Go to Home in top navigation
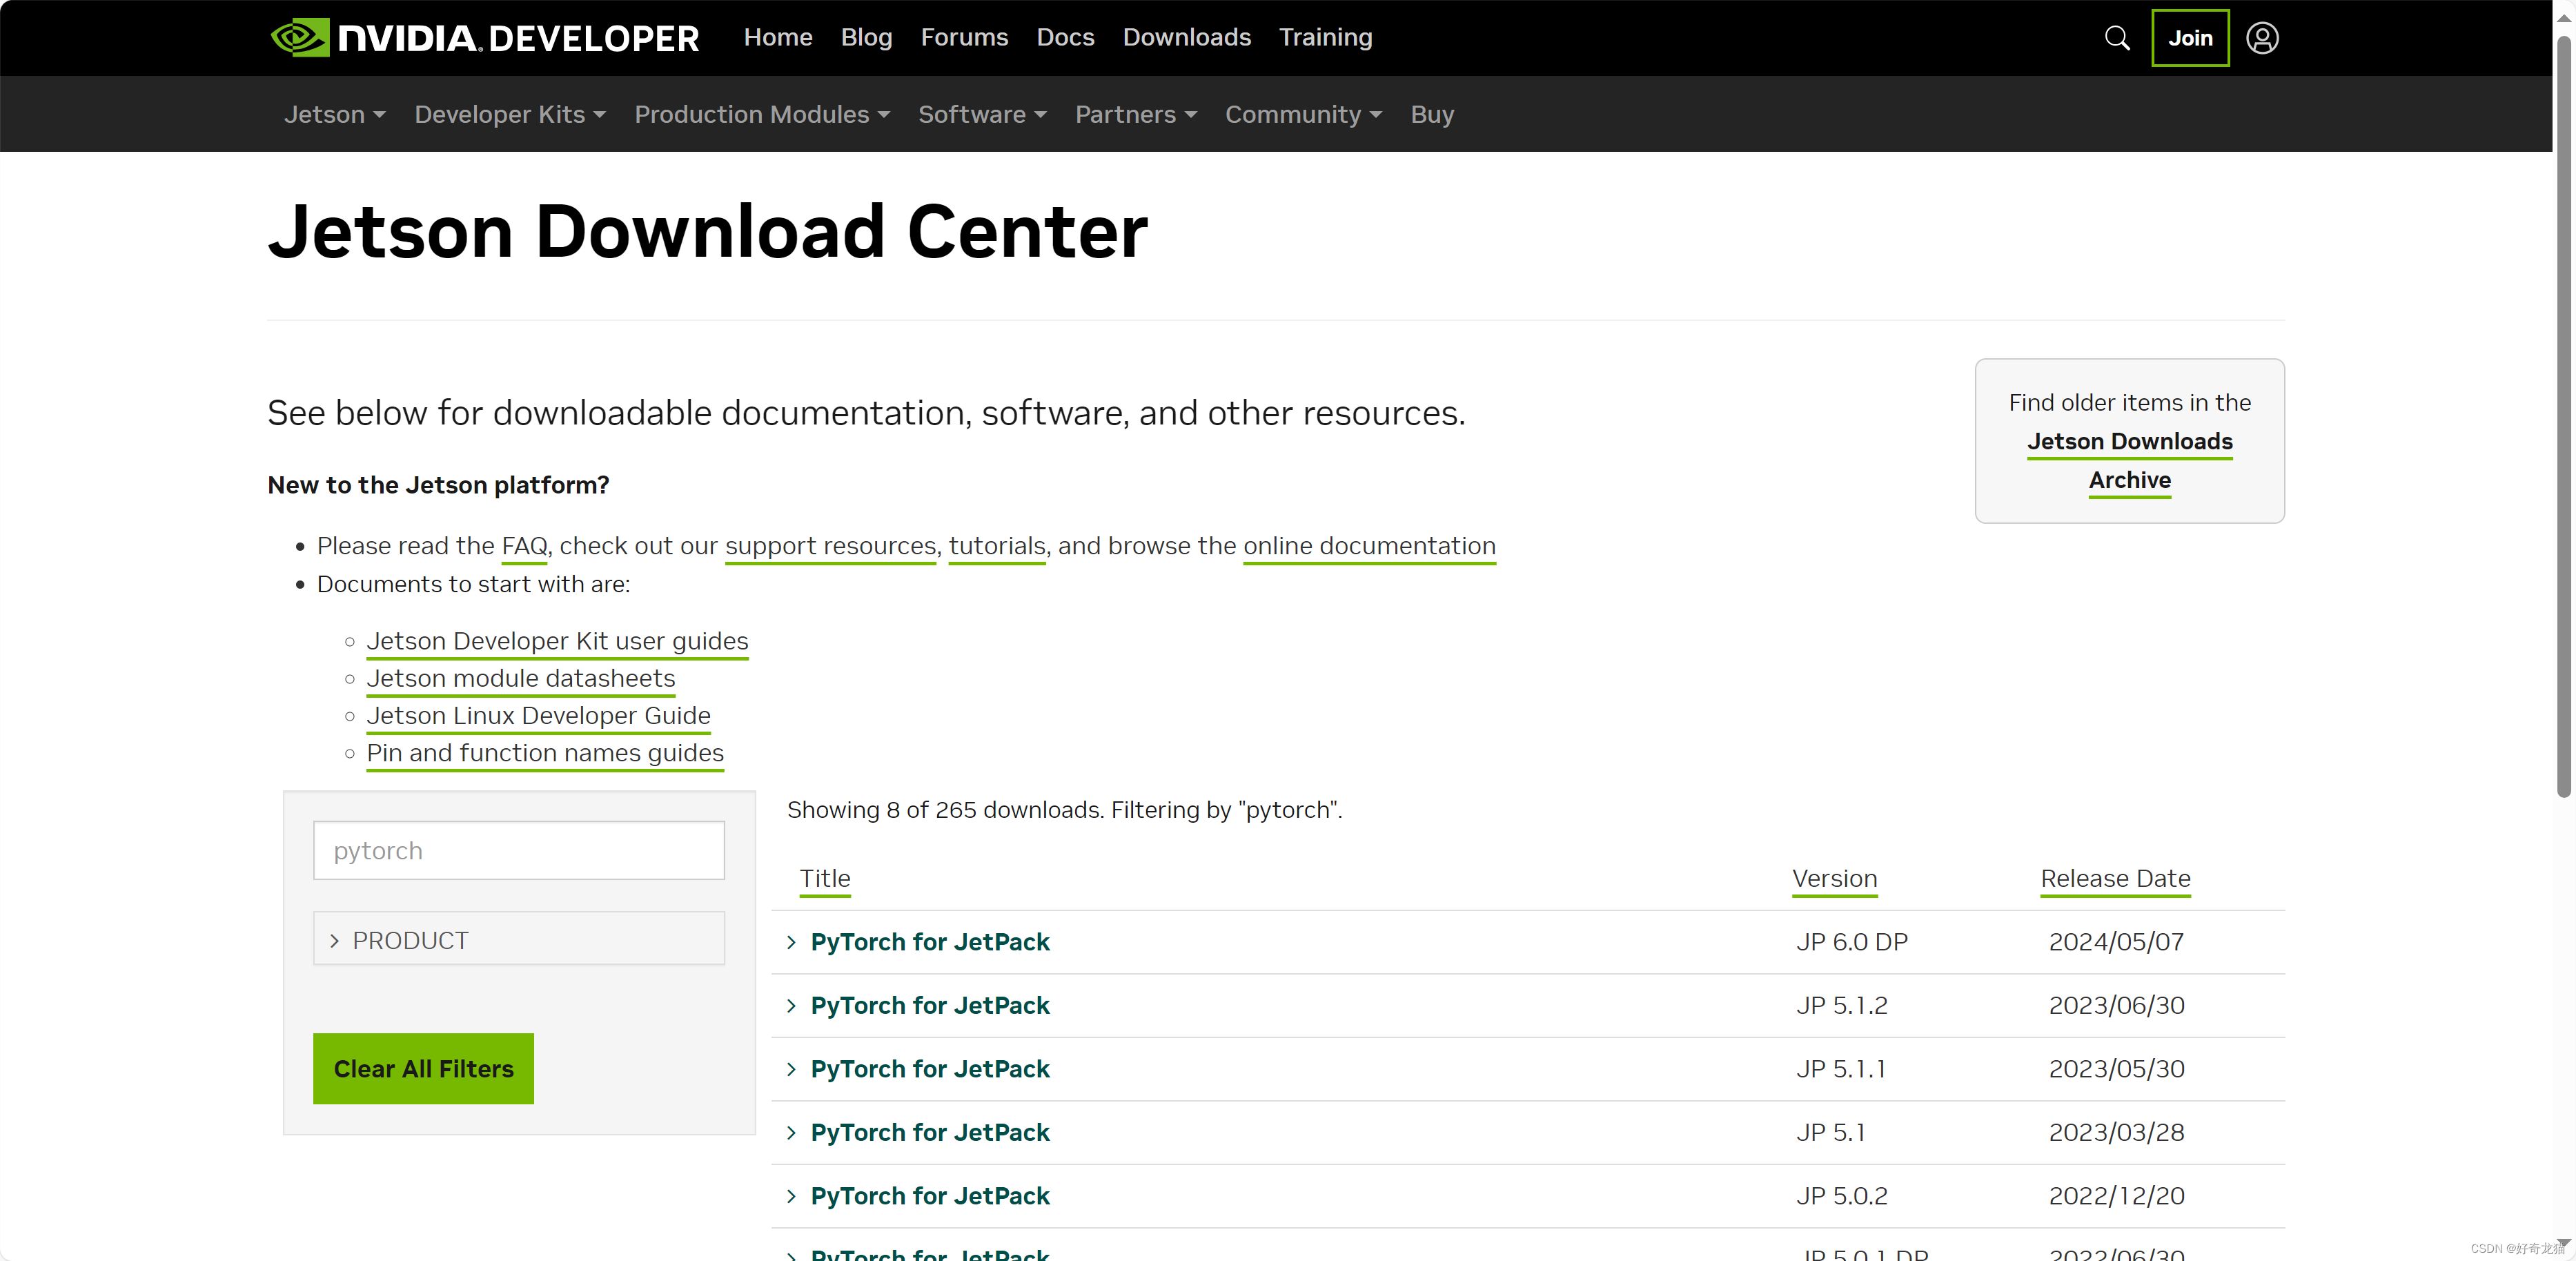This screenshot has height=1261, width=2576. (x=778, y=37)
